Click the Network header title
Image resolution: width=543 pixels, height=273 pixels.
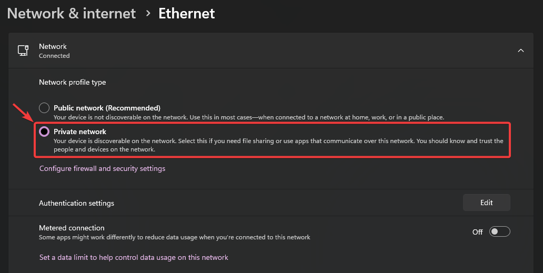(53, 46)
